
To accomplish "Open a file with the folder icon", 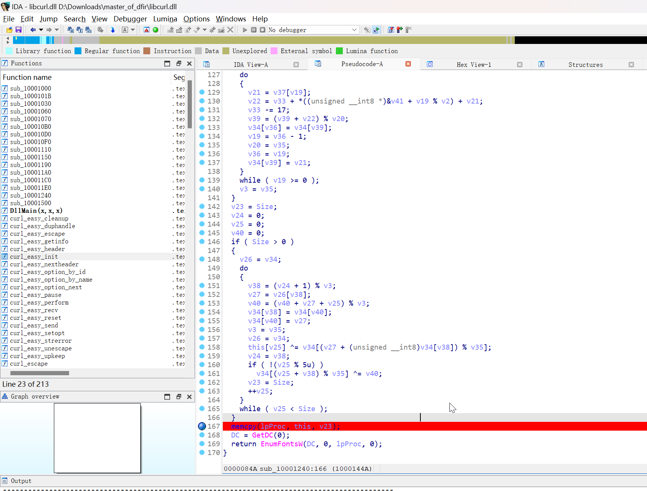I will coord(10,30).
